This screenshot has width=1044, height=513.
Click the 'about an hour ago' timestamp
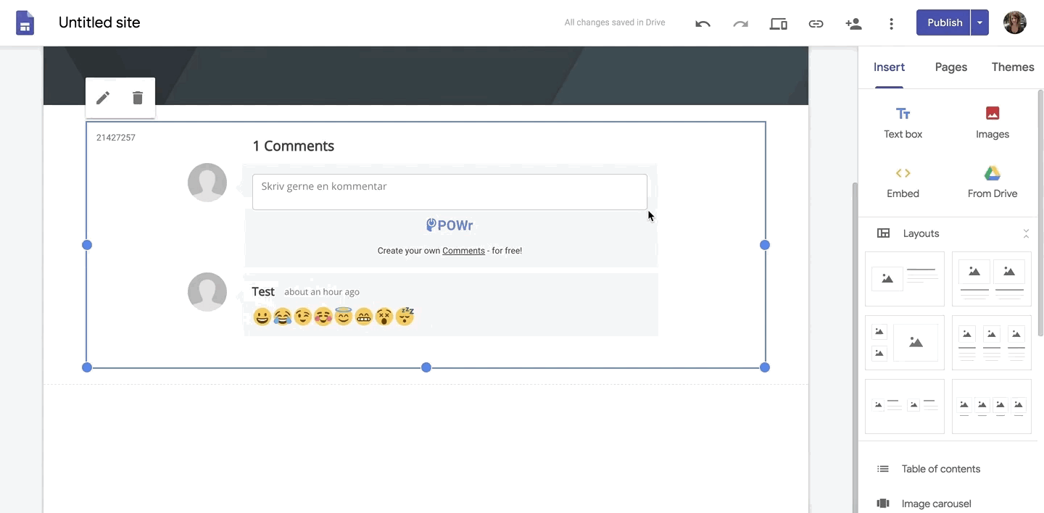click(322, 292)
